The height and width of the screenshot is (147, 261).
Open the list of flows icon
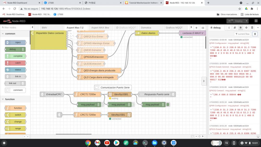(203, 28)
